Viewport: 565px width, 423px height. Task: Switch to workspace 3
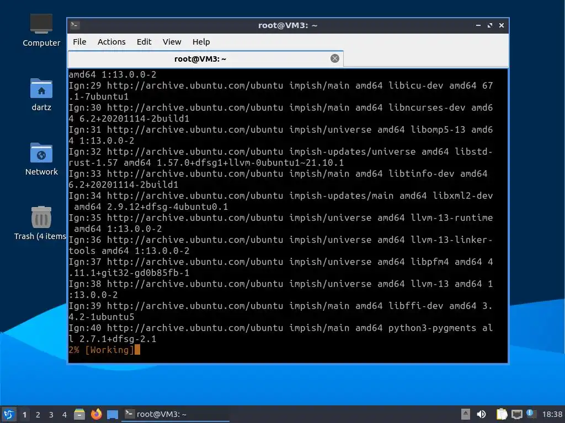click(51, 415)
